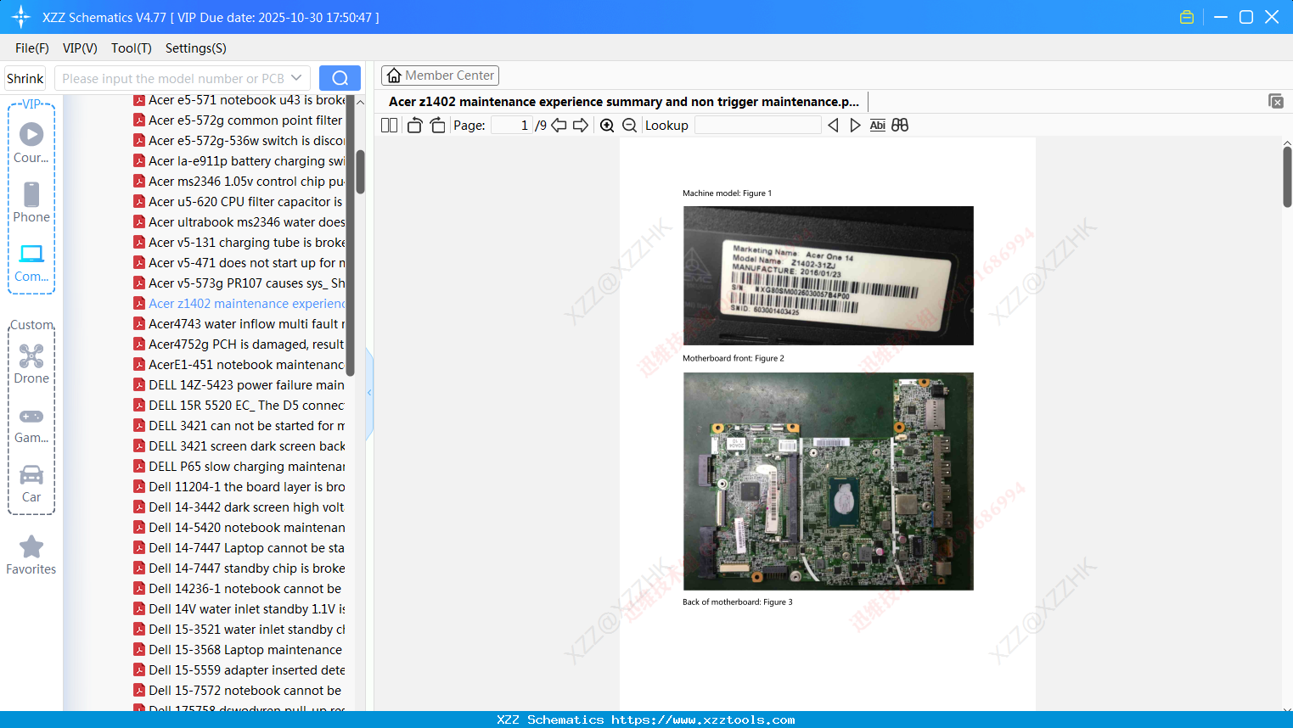
Task: Go to previous page arrow
Action: (559, 126)
